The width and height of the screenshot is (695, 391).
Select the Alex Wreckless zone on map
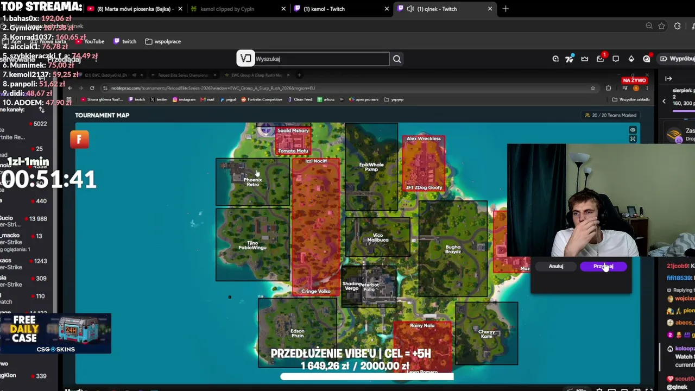[424, 163]
